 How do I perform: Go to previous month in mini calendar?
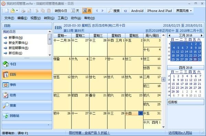tap(169, 35)
